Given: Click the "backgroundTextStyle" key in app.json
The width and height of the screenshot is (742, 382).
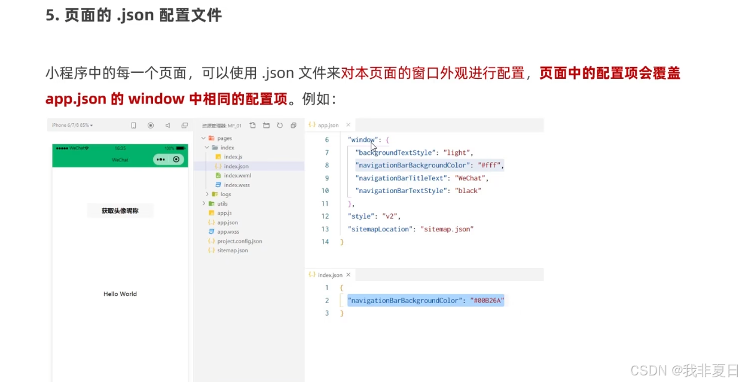Looking at the screenshot, I should pyautogui.click(x=395, y=152).
